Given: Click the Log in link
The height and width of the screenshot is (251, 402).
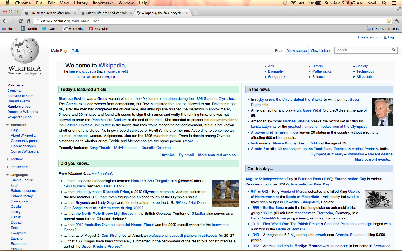Looking at the screenshot, I should [x=393, y=37].
